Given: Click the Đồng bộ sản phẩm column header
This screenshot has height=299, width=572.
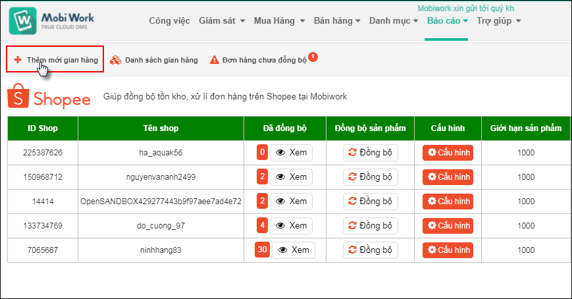Looking at the screenshot, I should (371, 128).
